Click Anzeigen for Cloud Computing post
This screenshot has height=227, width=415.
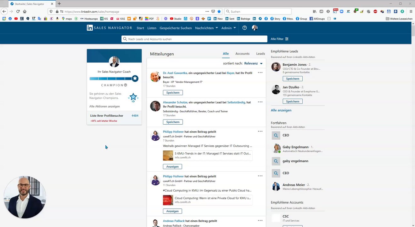pos(172,211)
